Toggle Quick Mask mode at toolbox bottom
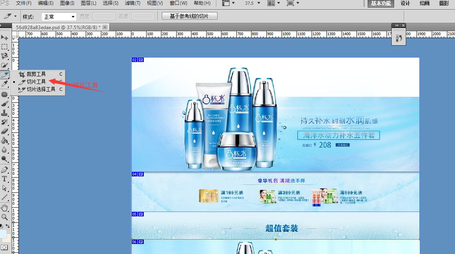 (4, 248)
